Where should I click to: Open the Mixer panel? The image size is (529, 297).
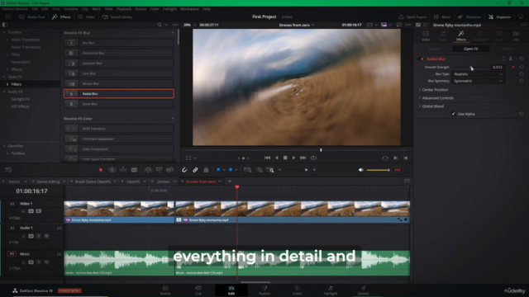click(442, 16)
